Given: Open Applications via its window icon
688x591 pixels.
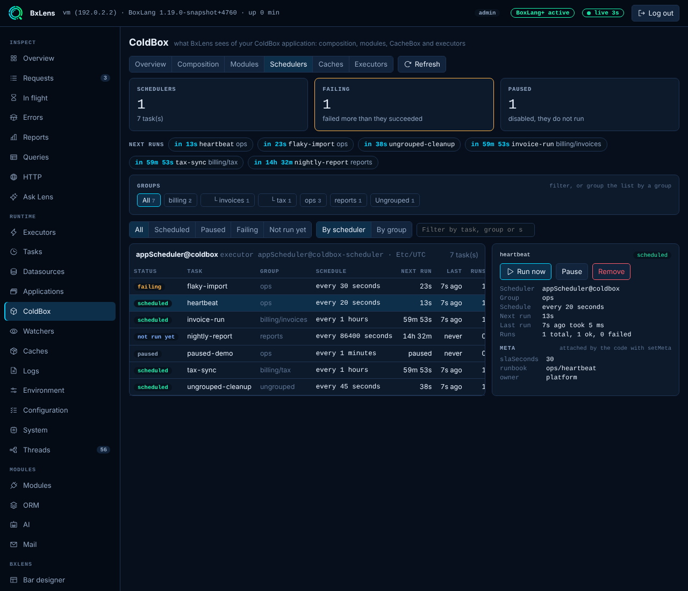Looking at the screenshot, I should coord(14,292).
